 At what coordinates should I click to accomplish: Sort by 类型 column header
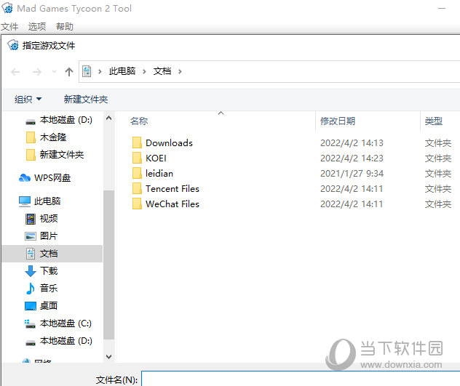tap(434, 121)
